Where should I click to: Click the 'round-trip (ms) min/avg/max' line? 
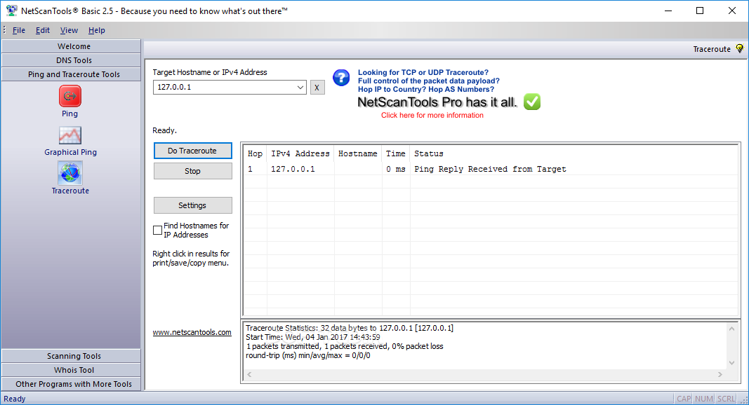coord(308,355)
